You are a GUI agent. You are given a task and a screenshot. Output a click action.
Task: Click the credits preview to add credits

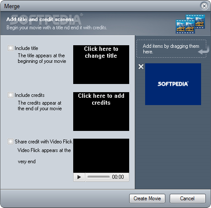click(101, 112)
